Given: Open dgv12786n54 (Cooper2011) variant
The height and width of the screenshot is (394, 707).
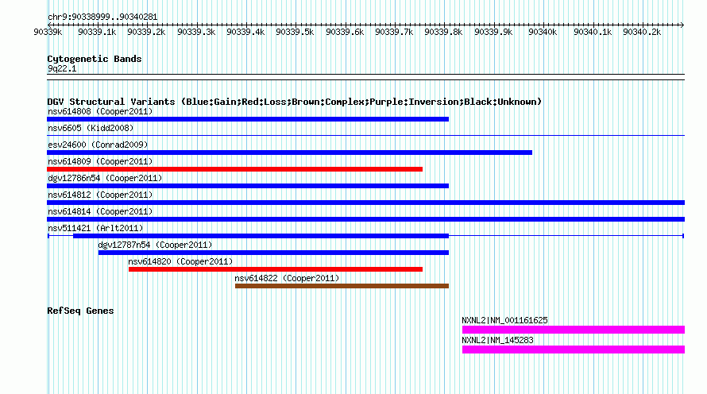Looking at the screenshot, I should click(105, 178).
